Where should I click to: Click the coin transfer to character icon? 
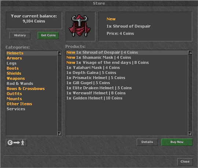(x=16, y=143)
